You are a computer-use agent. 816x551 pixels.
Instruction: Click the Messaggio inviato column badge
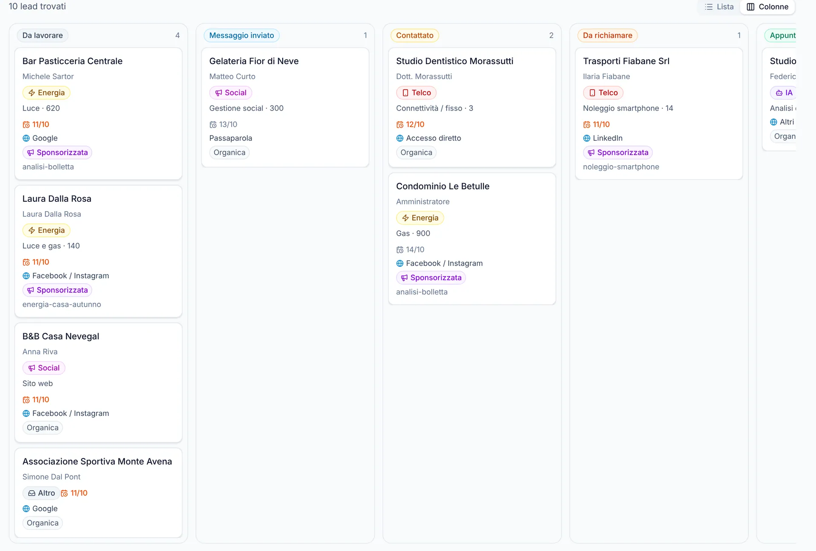click(241, 35)
